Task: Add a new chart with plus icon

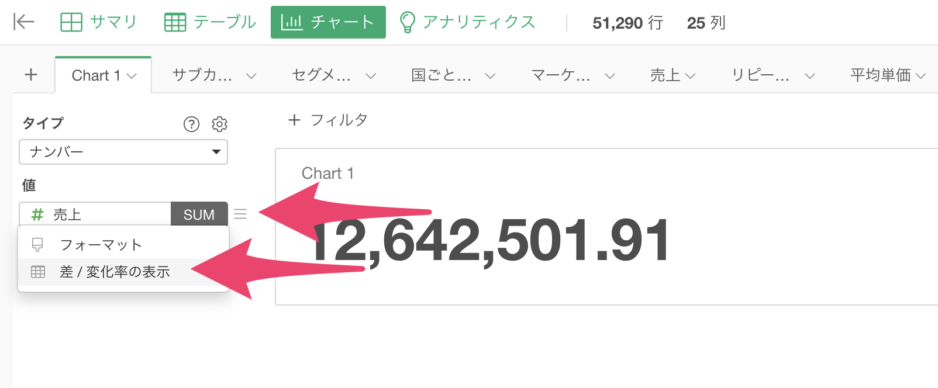Action: 31,75
